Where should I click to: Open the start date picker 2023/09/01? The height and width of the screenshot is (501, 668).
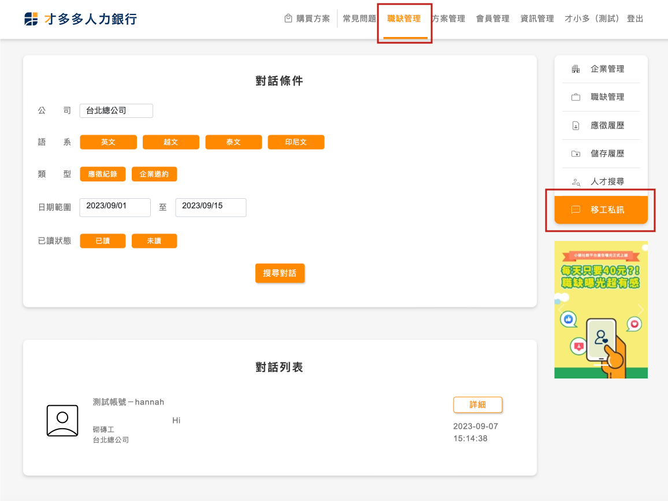click(115, 207)
